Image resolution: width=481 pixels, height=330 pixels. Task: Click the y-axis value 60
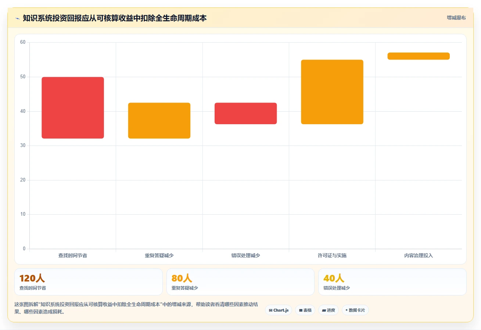(23, 42)
